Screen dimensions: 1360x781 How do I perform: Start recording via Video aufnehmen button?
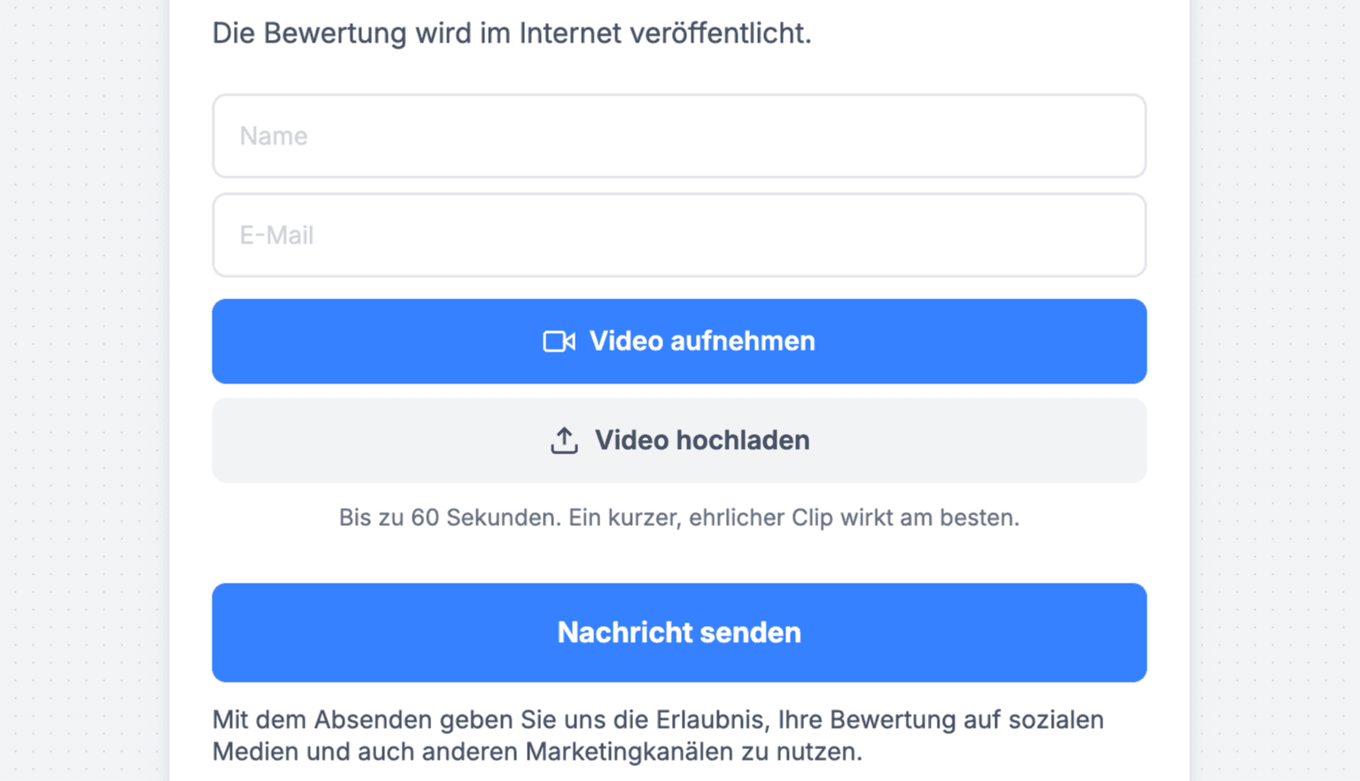click(x=679, y=341)
